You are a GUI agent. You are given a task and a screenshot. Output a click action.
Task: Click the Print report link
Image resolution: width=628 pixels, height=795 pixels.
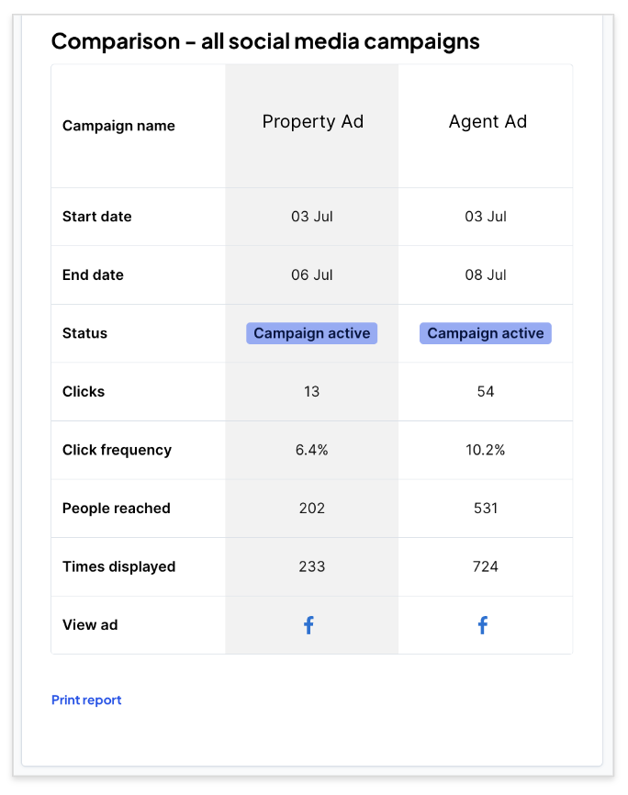86,700
